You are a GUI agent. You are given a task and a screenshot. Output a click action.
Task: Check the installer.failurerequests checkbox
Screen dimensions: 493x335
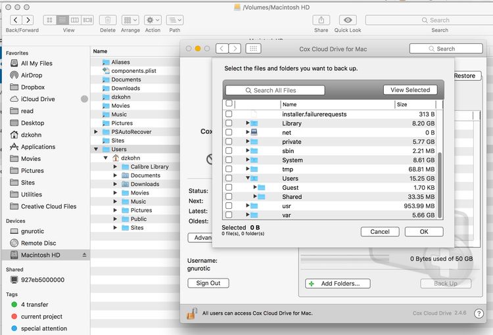point(229,114)
